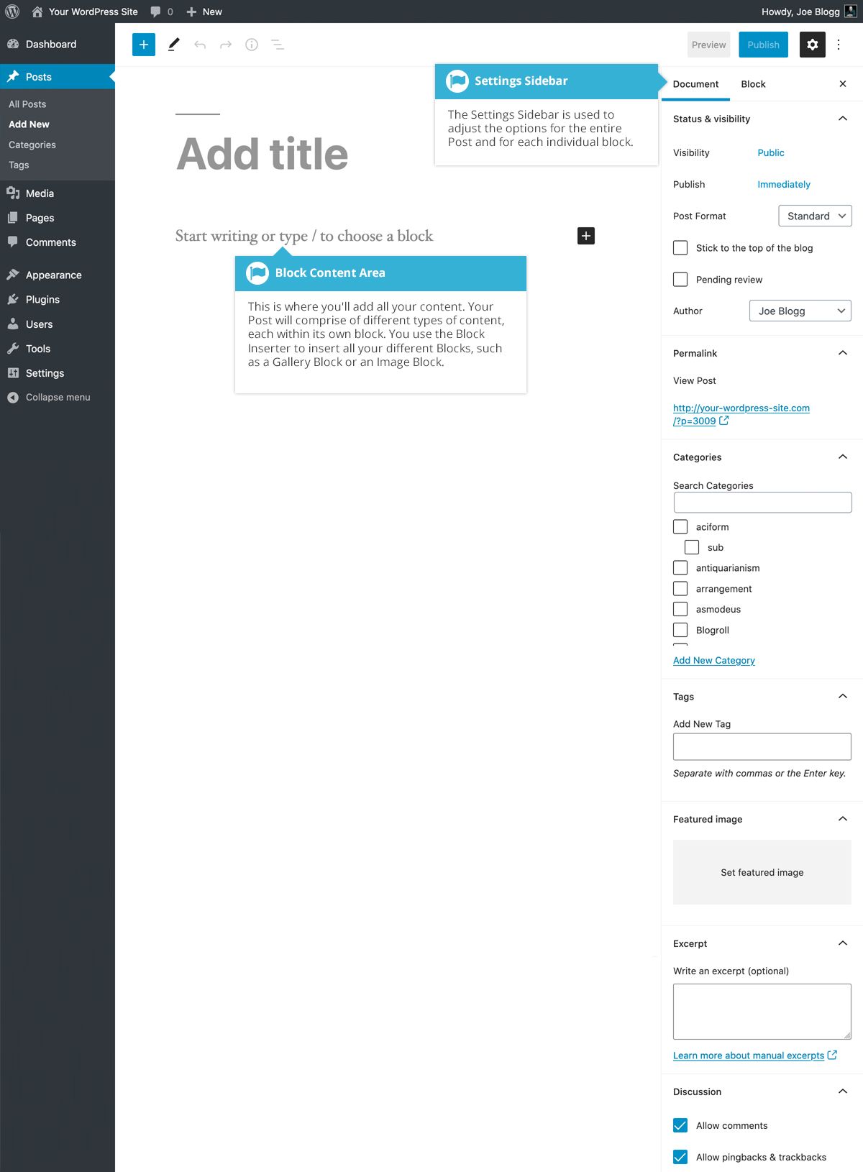863x1172 pixels.
Task: Click the black inline add block icon
Action: click(586, 236)
